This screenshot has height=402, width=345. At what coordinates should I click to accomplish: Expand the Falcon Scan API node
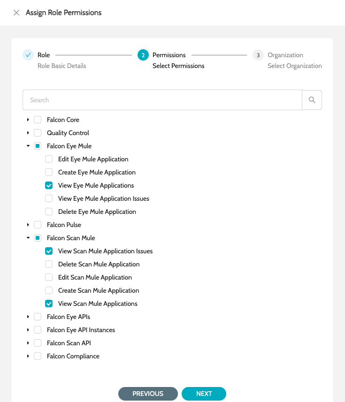click(x=28, y=343)
